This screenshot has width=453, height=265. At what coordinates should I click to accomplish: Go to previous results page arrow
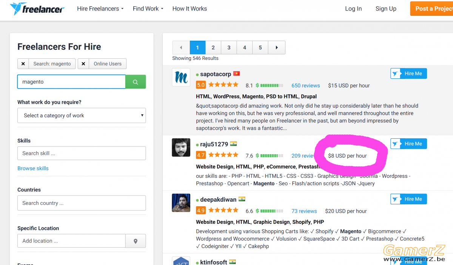(181, 47)
